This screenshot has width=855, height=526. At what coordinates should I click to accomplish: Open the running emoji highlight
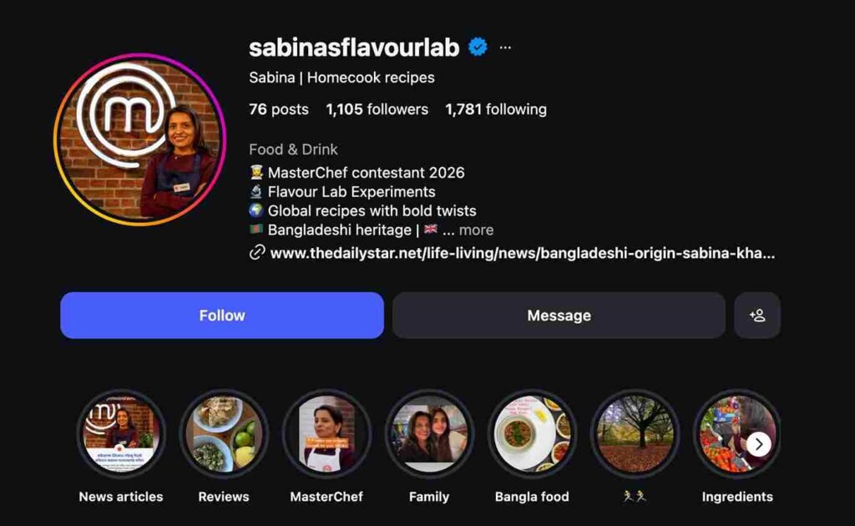pyautogui.click(x=635, y=434)
